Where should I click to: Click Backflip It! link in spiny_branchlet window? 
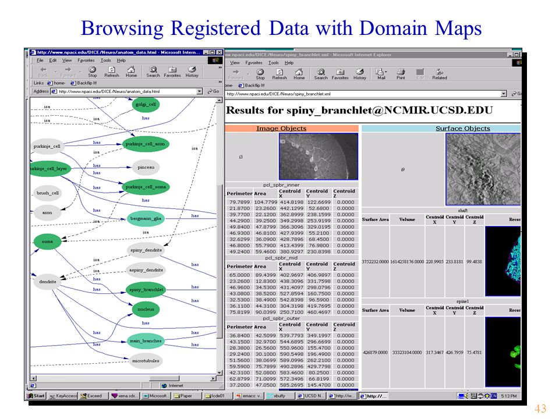[x=252, y=86]
